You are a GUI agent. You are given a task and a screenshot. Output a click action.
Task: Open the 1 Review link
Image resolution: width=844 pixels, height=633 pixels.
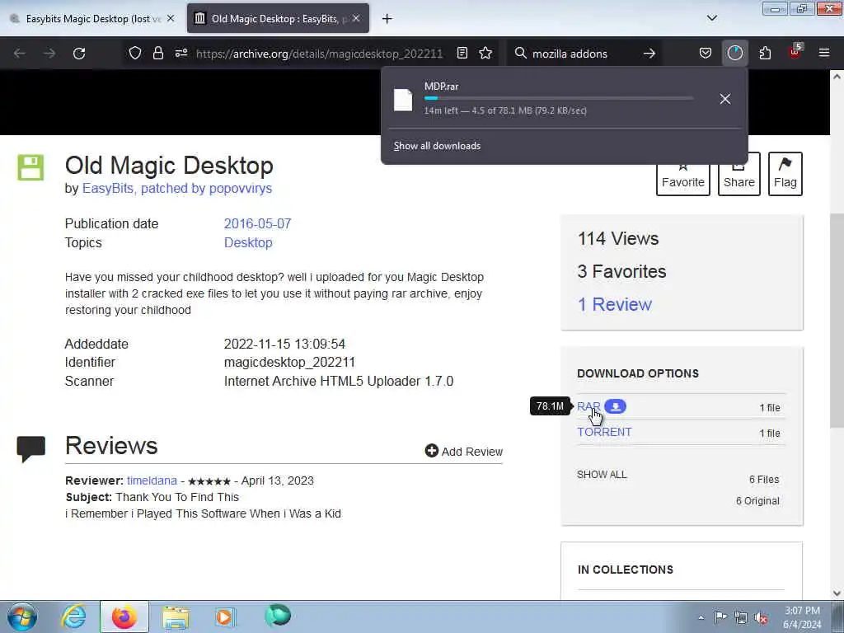pos(615,305)
